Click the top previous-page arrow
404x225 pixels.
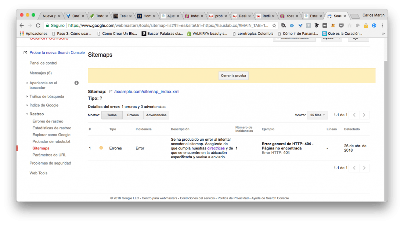click(x=354, y=115)
